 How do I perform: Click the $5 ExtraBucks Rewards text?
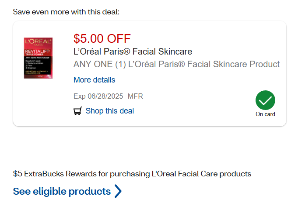tap(132, 174)
